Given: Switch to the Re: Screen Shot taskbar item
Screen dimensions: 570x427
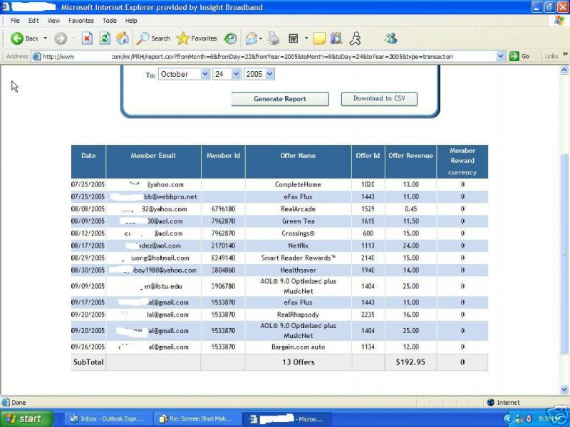Looking at the screenshot, I should coord(197,418).
